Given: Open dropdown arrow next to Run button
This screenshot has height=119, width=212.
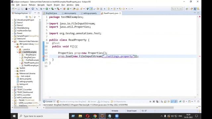Looking at the screenshot, I should point(49,9).
